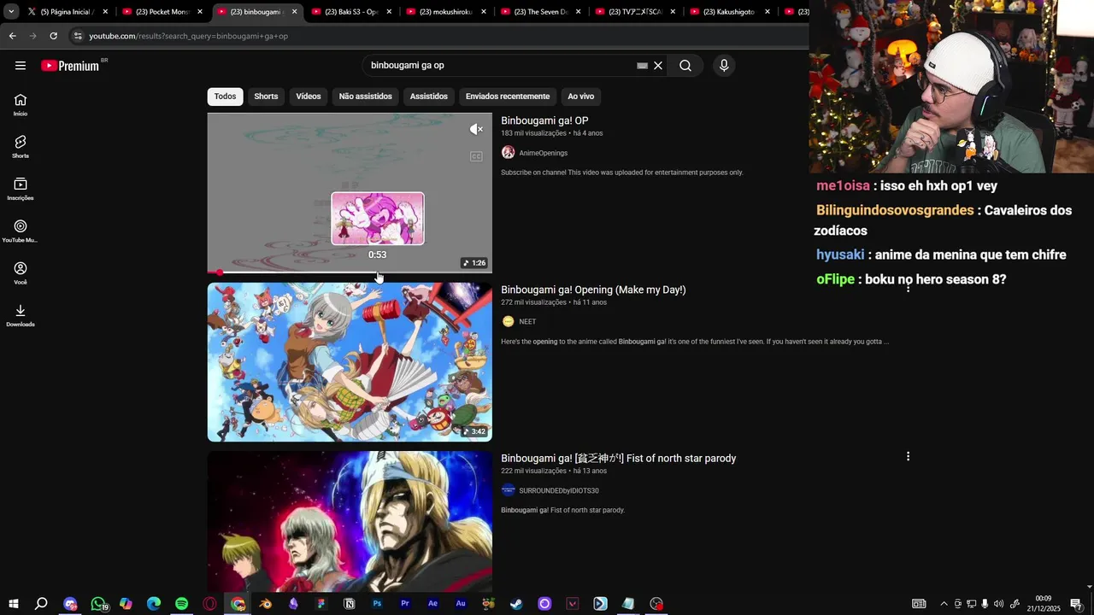Reload the current page

tap(53, 36)
